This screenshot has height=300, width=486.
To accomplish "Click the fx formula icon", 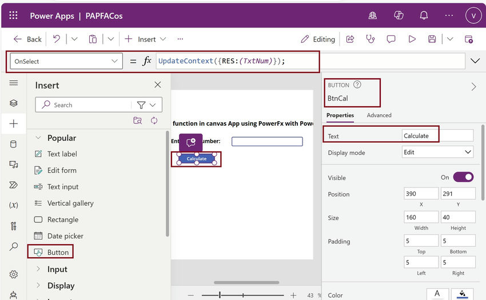I will [x=147, y=61].
